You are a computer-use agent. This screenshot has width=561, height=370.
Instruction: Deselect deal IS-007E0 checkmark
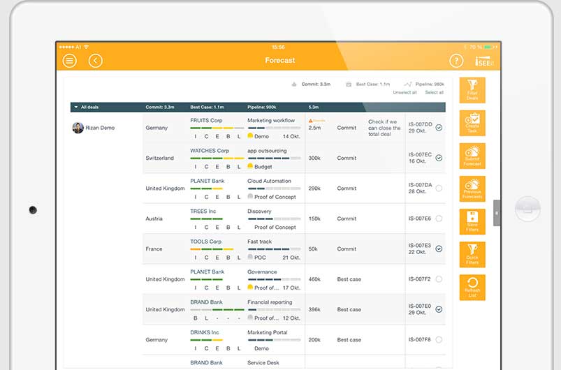click(439, 309)
